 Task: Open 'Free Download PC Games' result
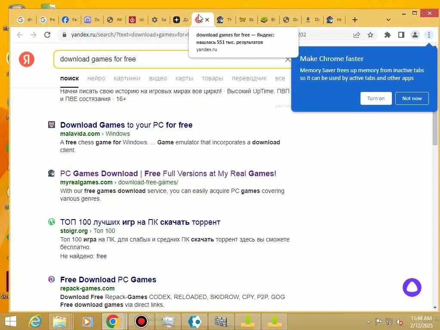[x=108, y=280]
